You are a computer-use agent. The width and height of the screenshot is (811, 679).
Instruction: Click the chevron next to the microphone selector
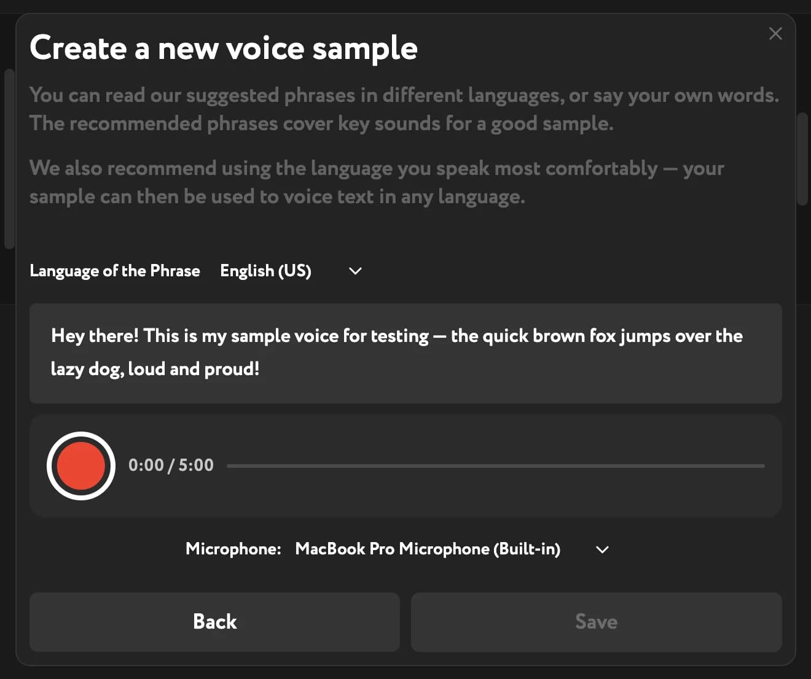[602, 549]
